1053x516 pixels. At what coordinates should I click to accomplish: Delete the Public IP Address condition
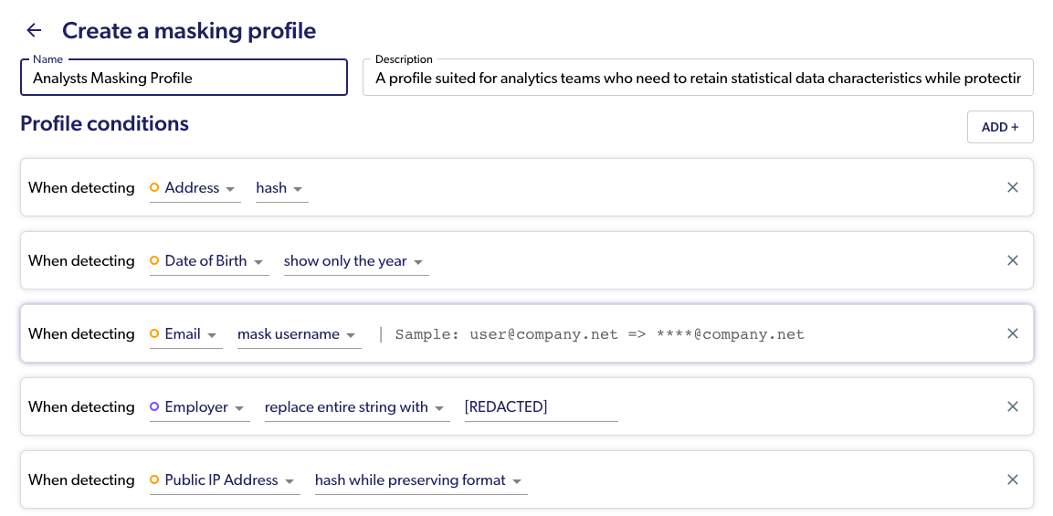click(1012, 479)
